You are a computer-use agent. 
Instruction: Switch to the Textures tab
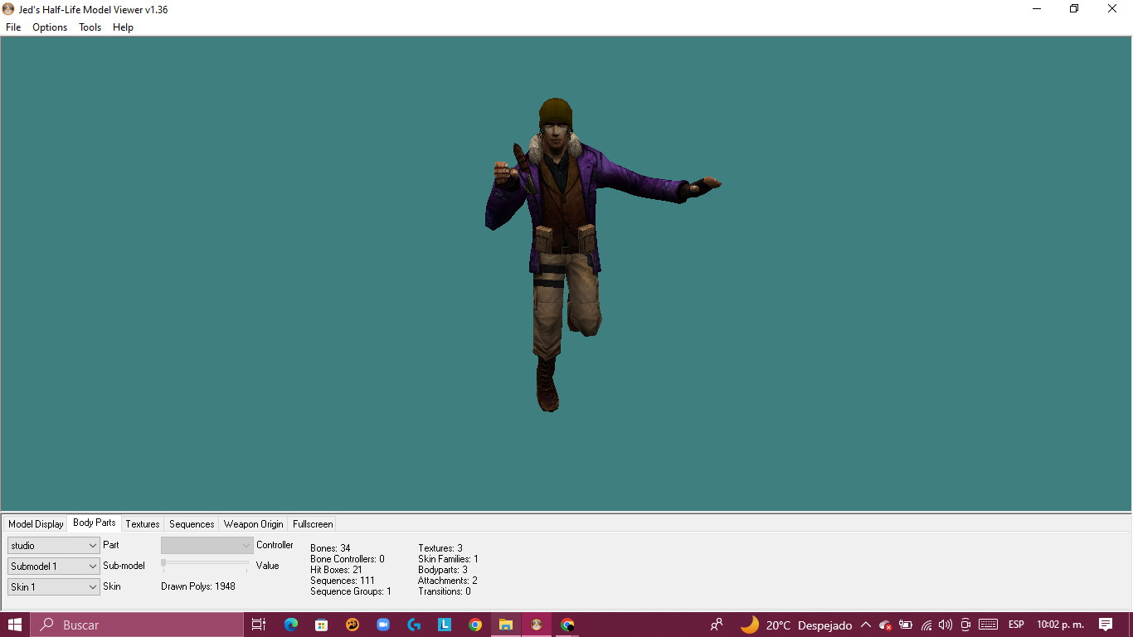(142, 523)
